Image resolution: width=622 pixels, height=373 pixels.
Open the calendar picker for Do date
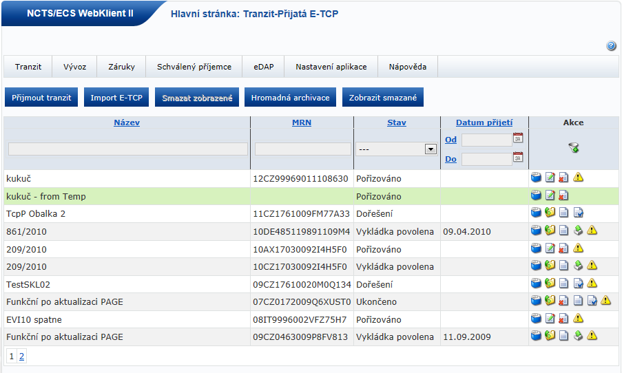pos(518,158)
